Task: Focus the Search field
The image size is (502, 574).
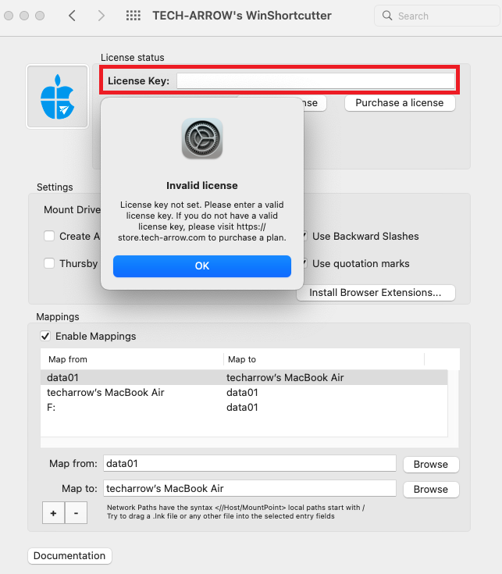Action: (x=437, y=16)
